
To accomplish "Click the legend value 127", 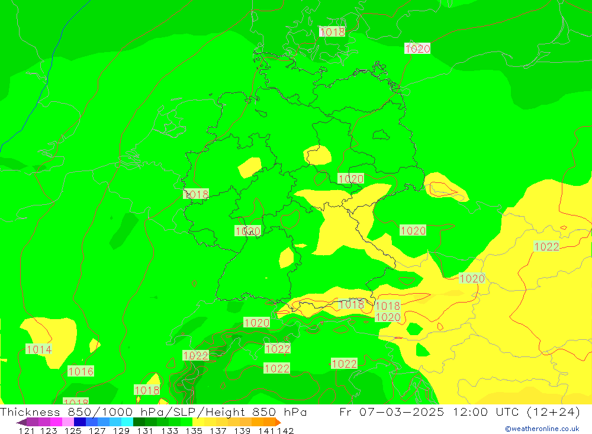I will [x=97, y=430].
